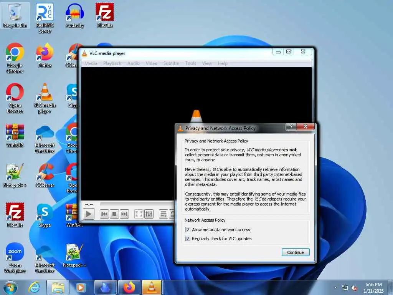Skip to next media in VLC
Viewport: 393px width, 295px height.
[x=124, y=214]
